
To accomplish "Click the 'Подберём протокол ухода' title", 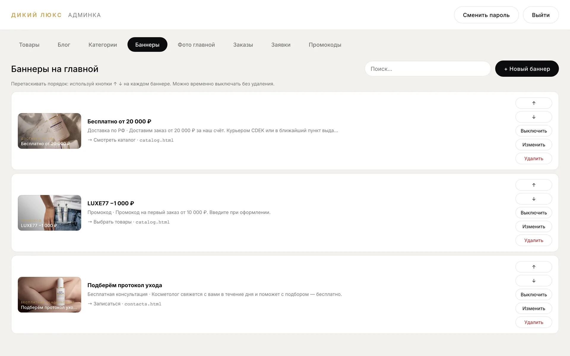I will 125,285.
